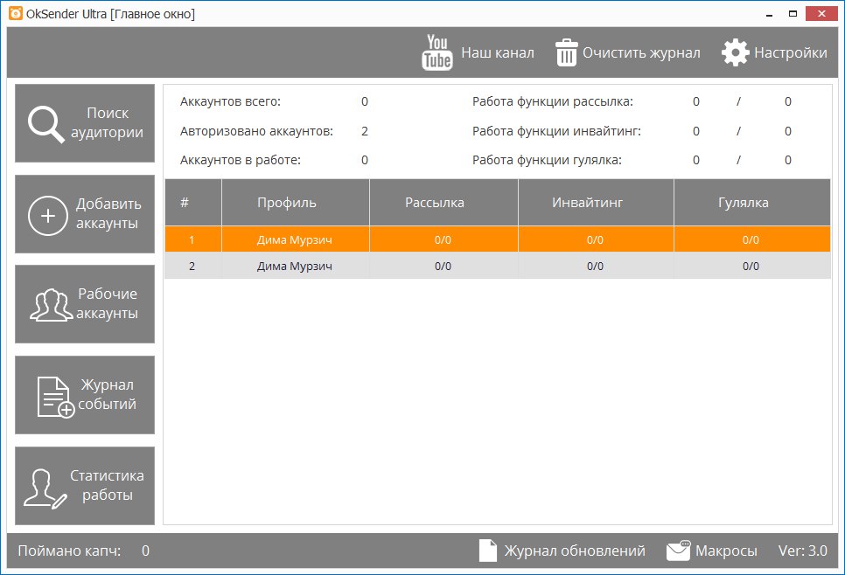Open Настройки from the top bar
The height and width of the screenshot is (575, 845).
click(x=790, y=52)
